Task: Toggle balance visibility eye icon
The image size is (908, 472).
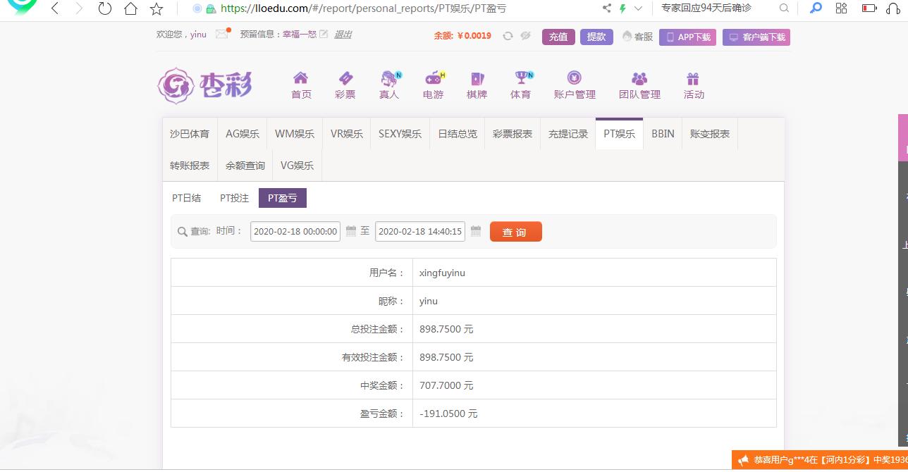Action: pyautogui.click(x=525, y=36)
